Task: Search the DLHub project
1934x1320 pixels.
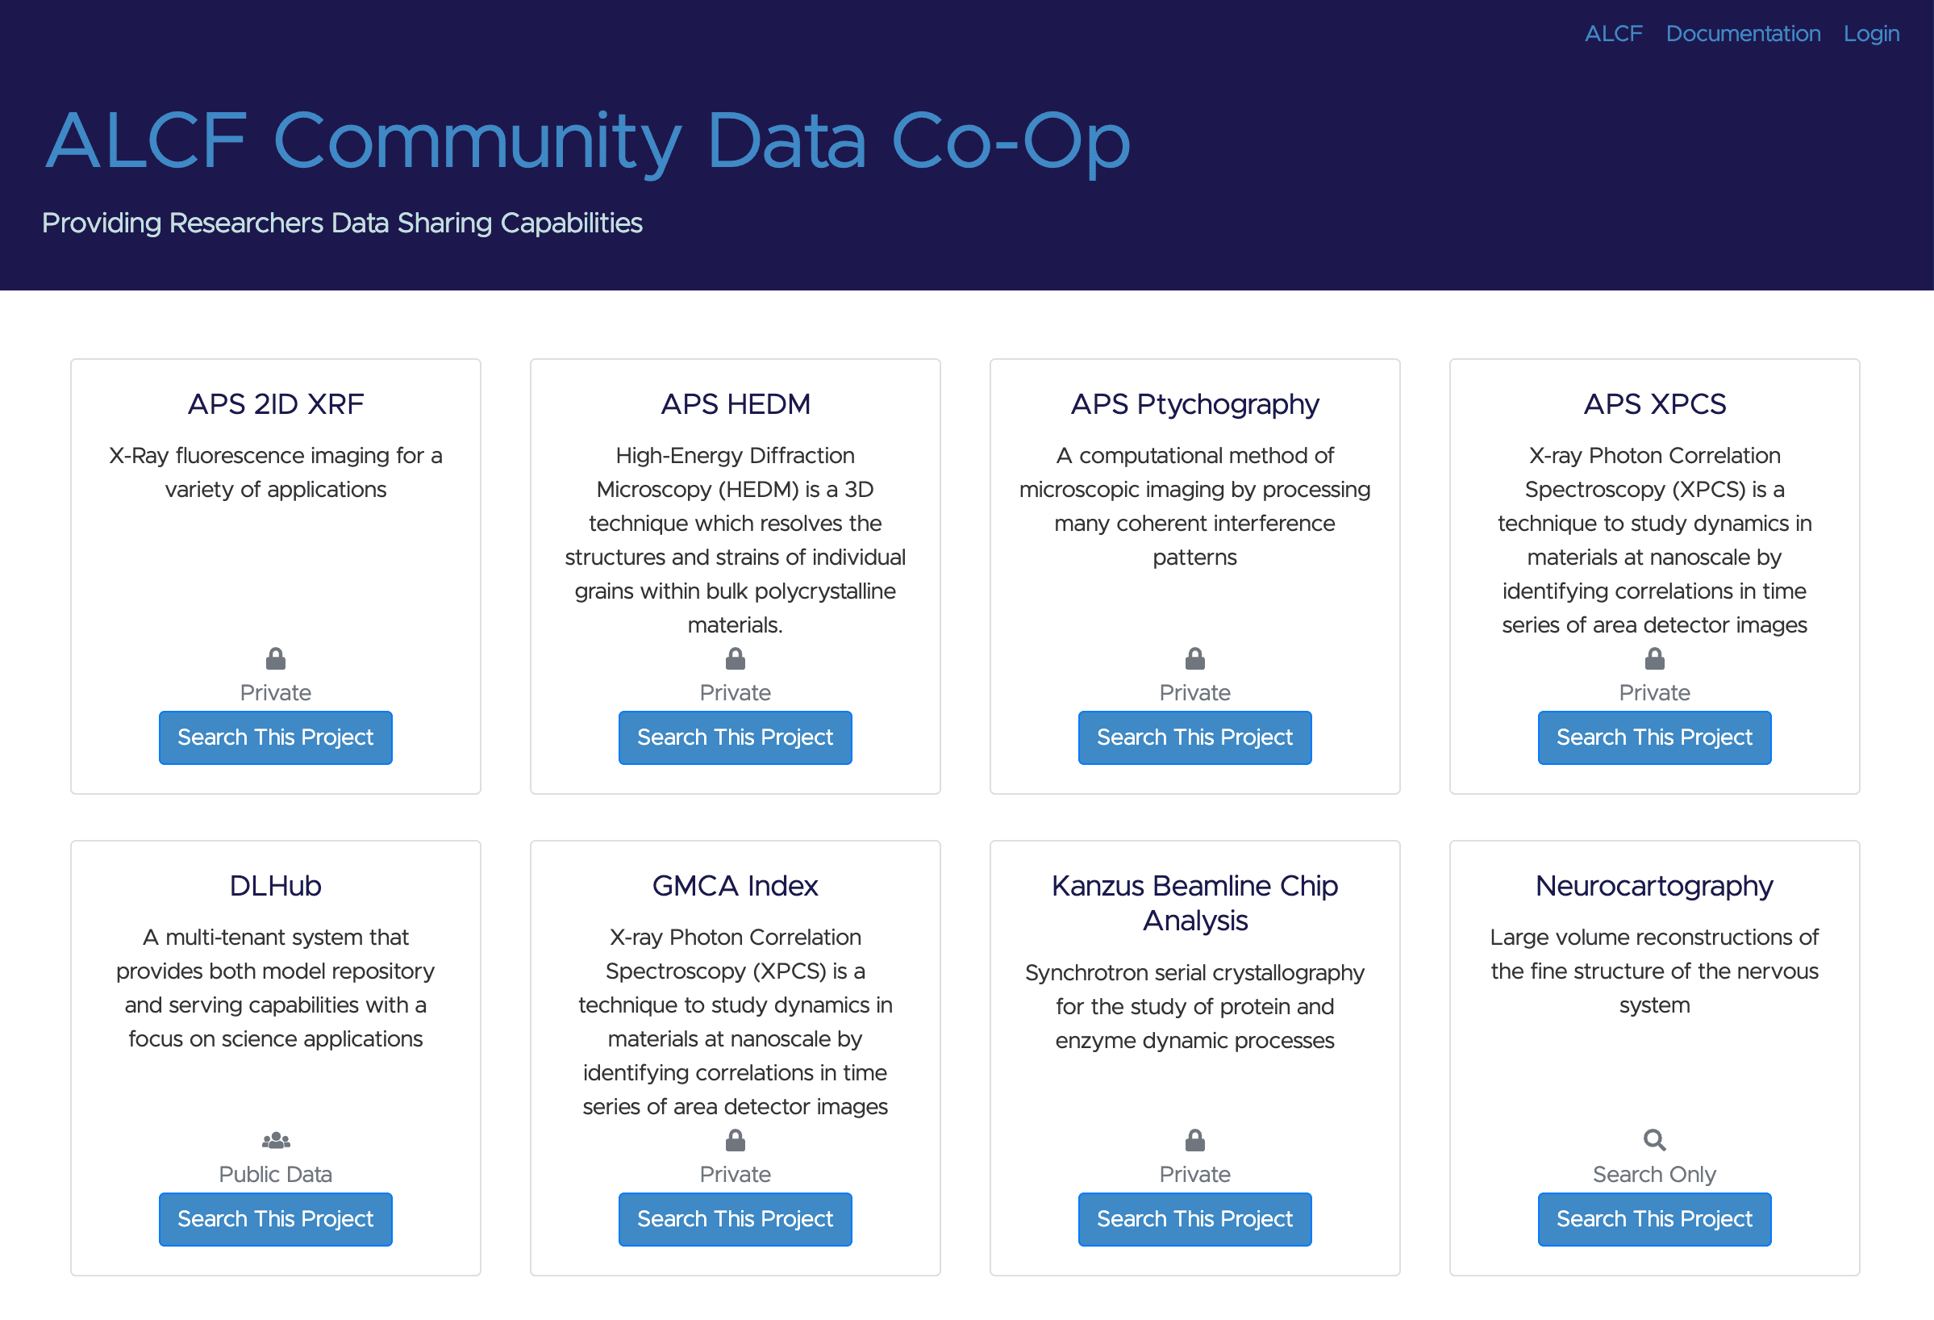Action: click(276, 1218)
